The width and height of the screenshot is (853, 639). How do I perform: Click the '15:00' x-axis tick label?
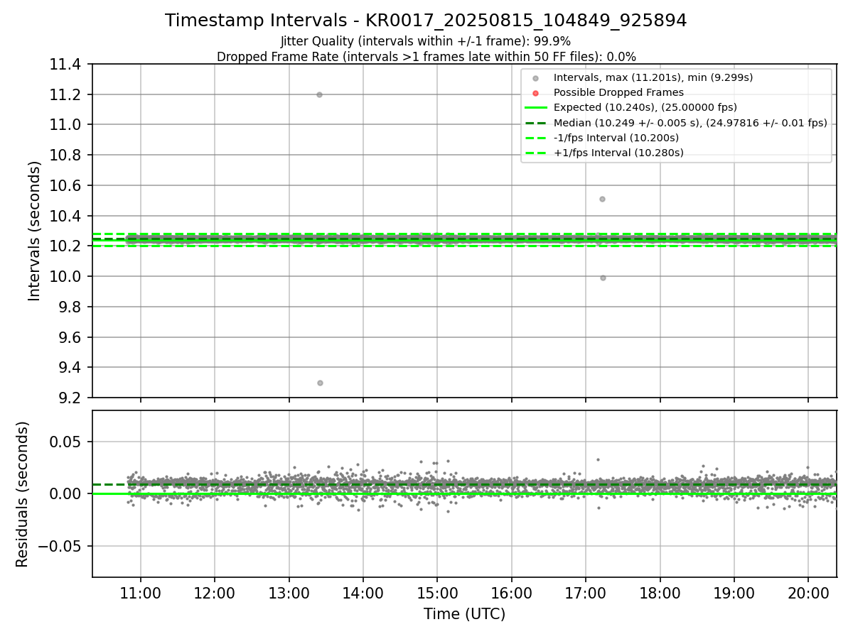click(437, 592)
